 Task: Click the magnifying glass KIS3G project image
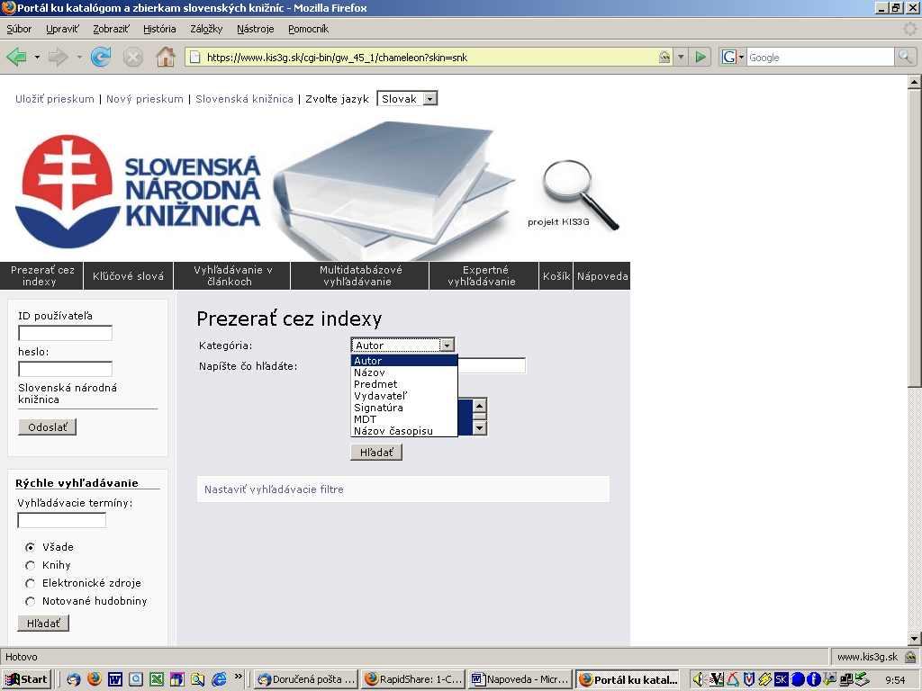[579, 192]
